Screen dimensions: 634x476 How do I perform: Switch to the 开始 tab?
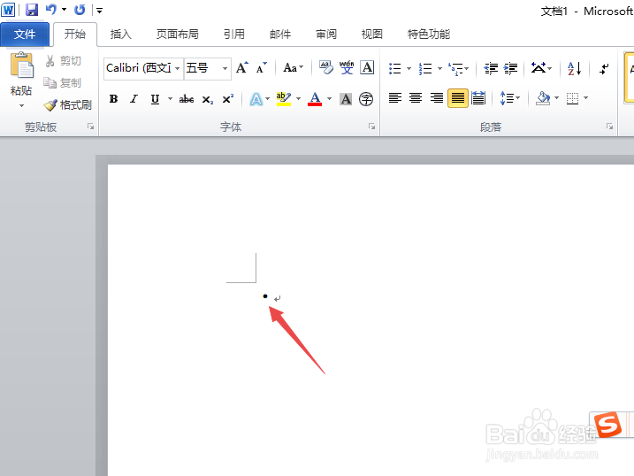75,35
